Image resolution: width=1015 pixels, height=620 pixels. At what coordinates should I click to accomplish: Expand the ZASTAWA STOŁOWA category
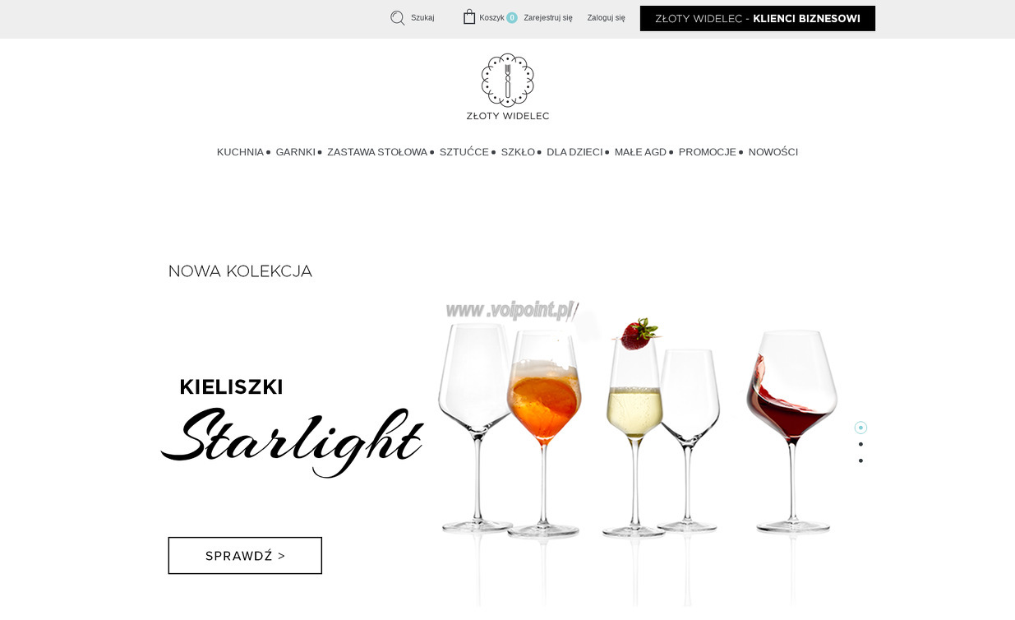coord(377,152)
